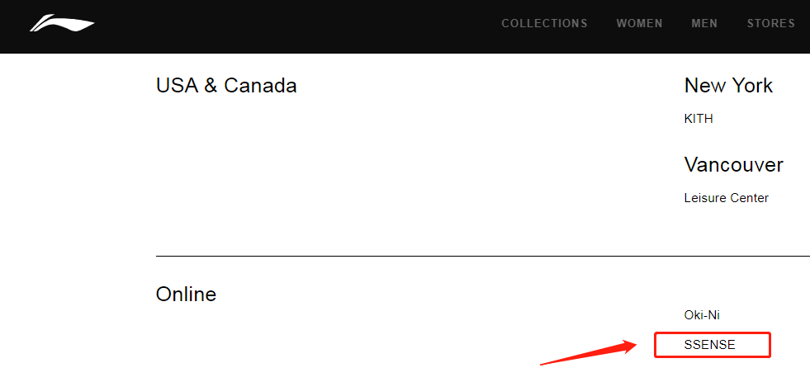Click the Online section heading
Image resolution: width=810 pixels, height=382 pixels.
pyautogui.click(x=186, y=295)
